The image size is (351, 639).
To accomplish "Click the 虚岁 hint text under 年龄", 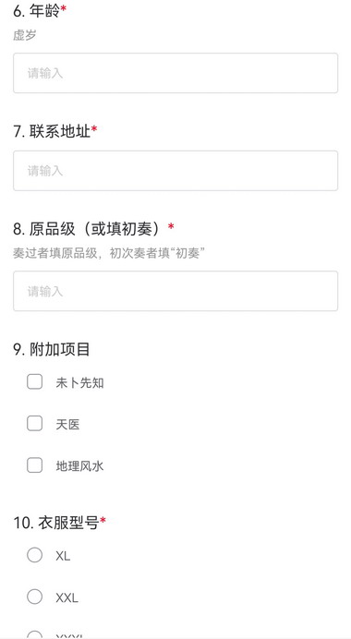I will coord(25,35).
